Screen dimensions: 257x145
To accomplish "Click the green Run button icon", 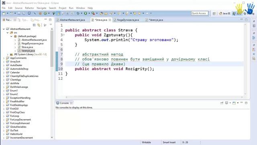I will coord(86,13).
